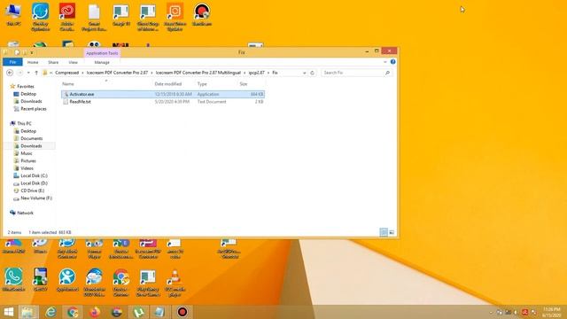Refresh the Fix folder view
The height and width of the screenshot is (319, 567).
[x=313, y=73]
